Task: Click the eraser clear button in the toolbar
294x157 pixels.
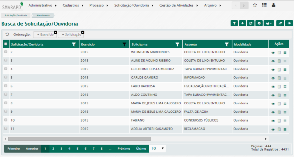Action: 280,23
